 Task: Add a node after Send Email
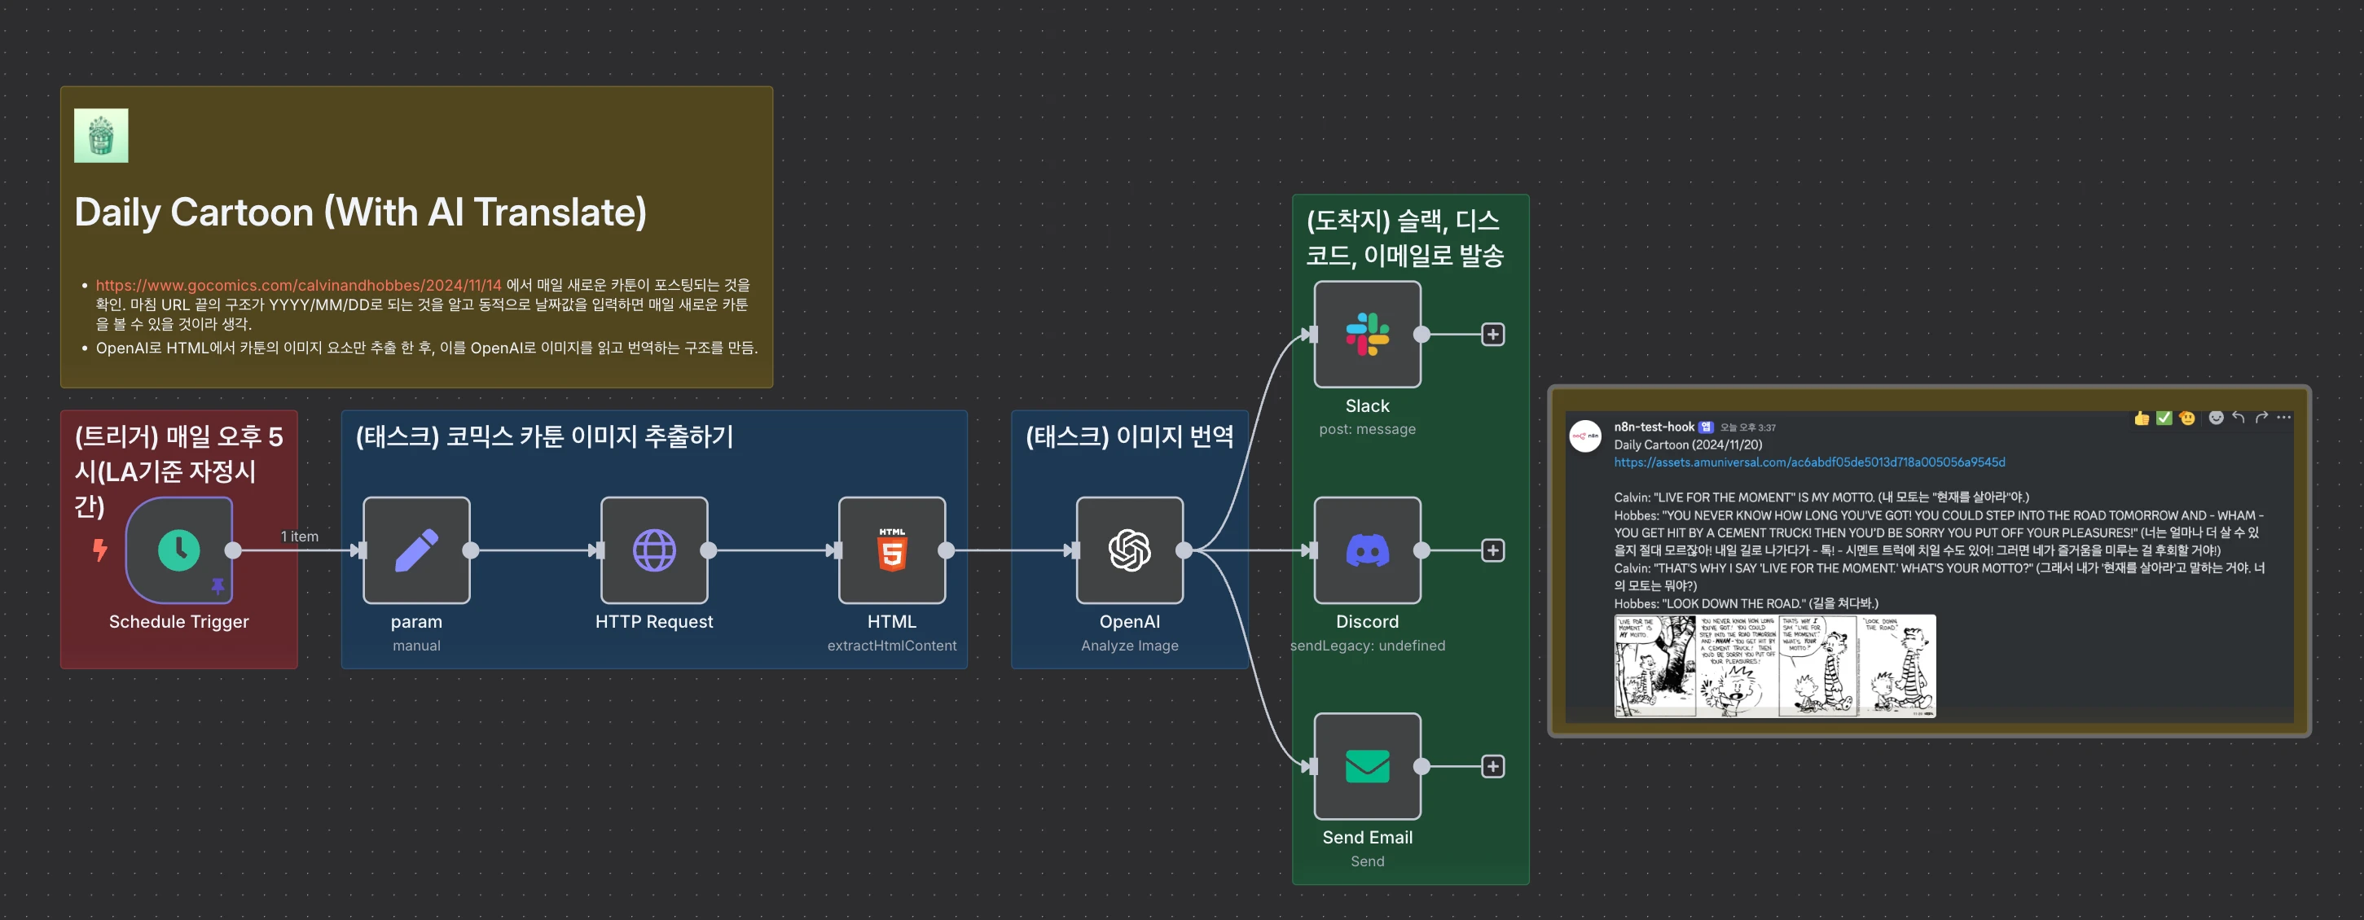[1493, 766]
